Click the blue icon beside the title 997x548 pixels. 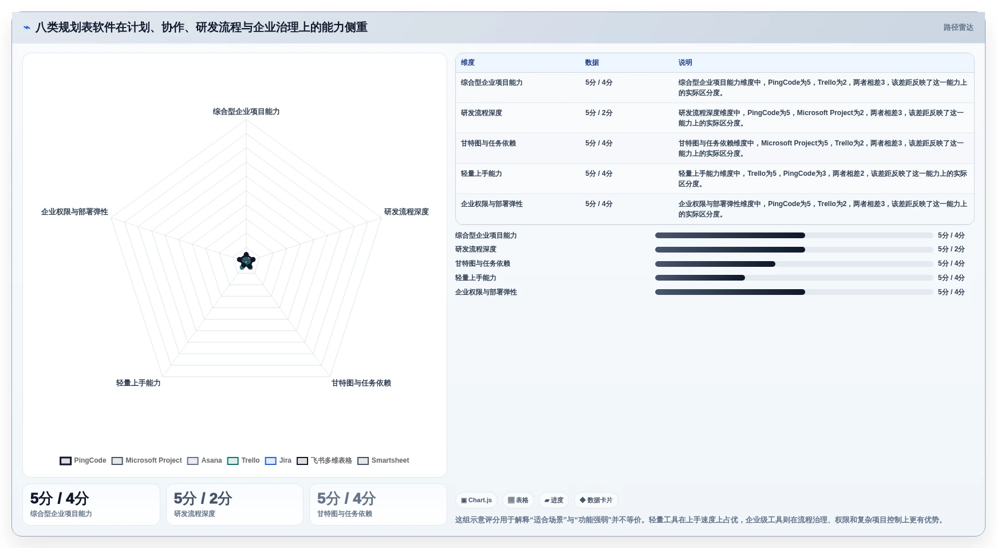26,27
